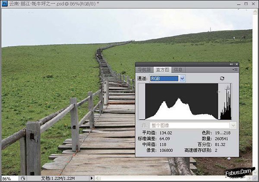Select the 直方图 tab
The image size is (259, 182).
[x=163, y=70]
